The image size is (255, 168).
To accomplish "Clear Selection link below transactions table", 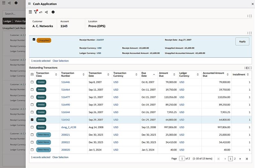I will 60,157.
